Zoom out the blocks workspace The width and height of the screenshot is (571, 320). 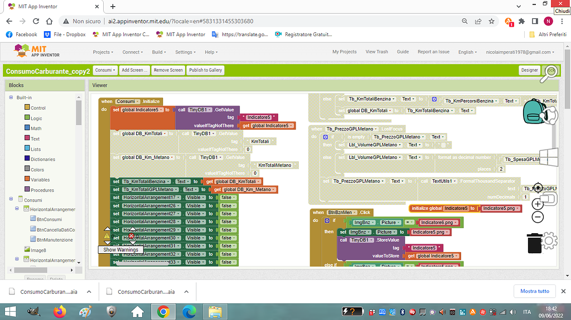[538, 217]
